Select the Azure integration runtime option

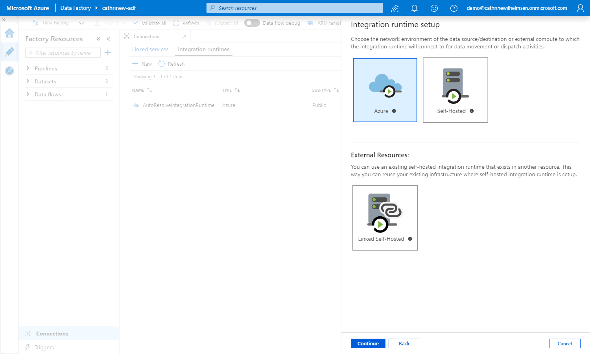coord(385,90)
